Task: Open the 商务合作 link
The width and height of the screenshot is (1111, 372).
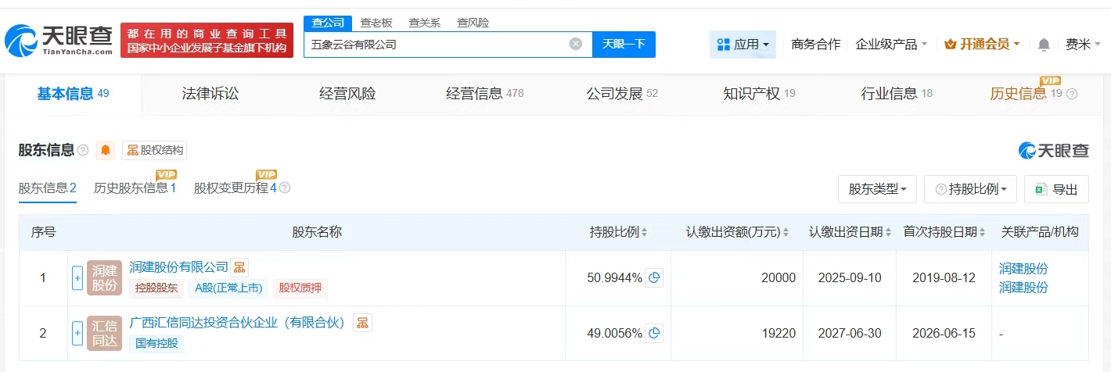Action: [815, 45]
